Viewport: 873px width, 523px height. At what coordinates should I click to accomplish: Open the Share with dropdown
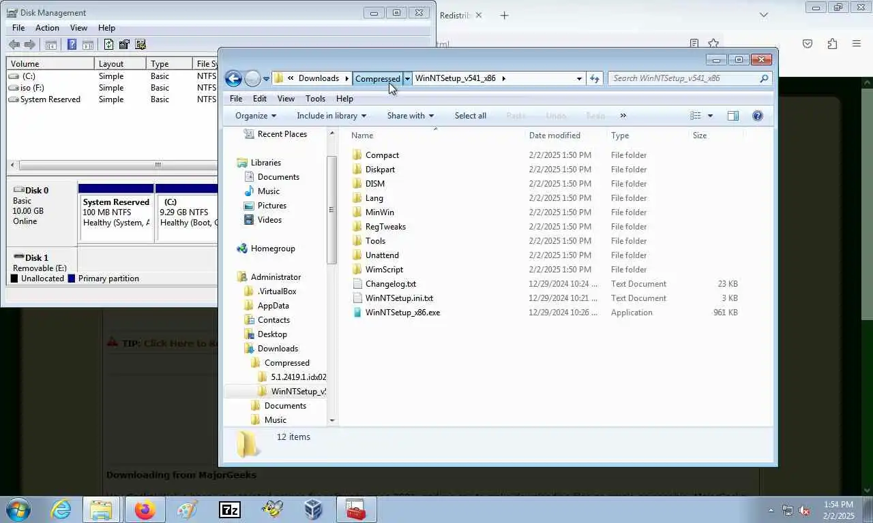pyautogui.click(x=411, y=116)
